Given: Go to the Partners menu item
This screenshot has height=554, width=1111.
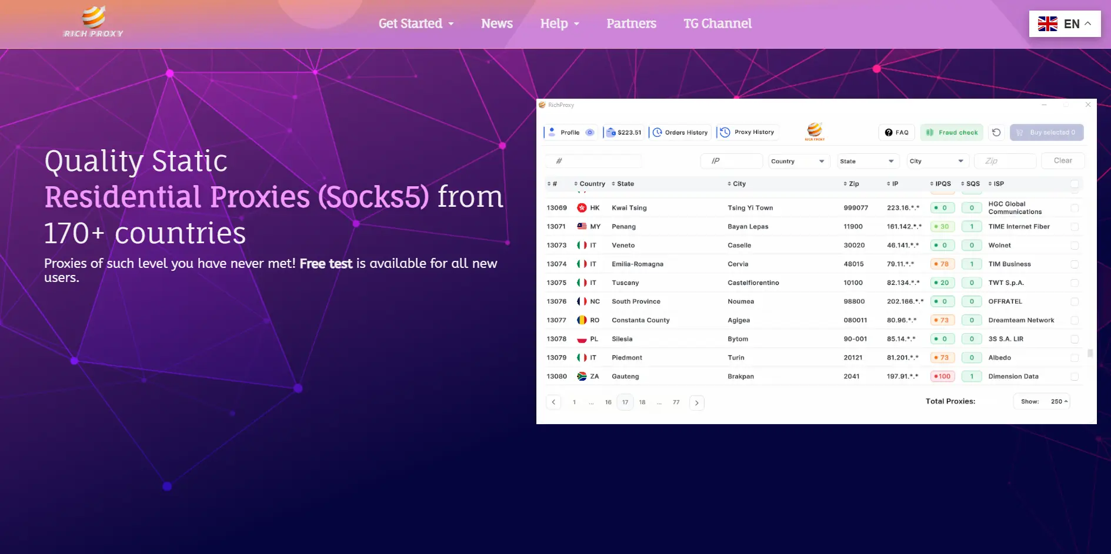Looking at the screenshot, I should [631, 23].
